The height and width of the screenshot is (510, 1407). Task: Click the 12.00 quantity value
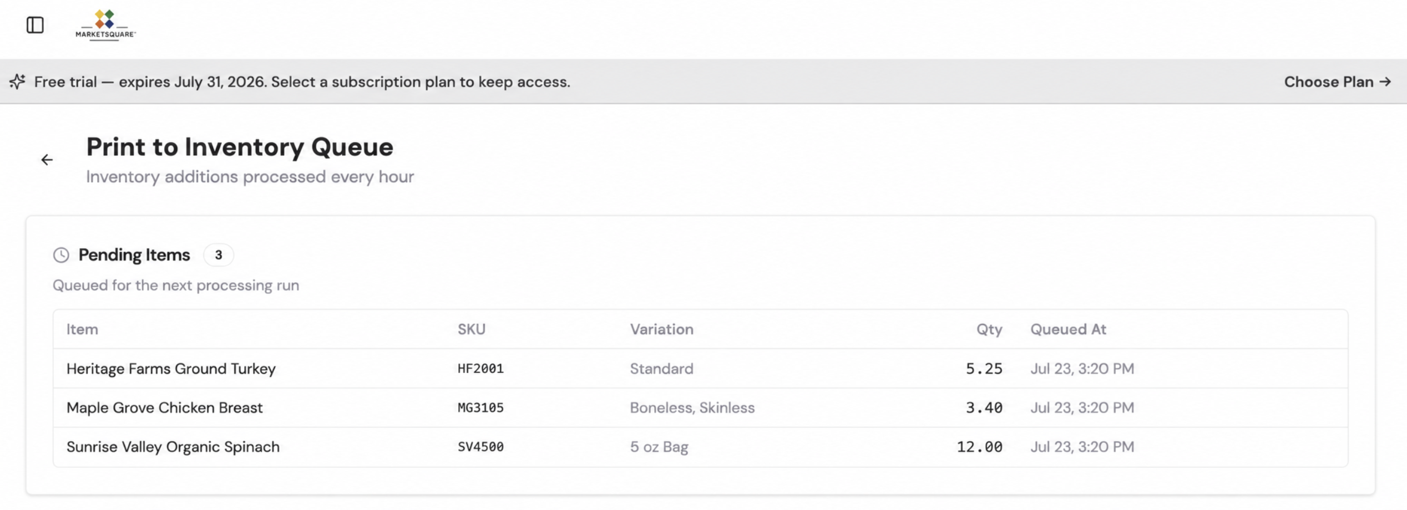click(x=980, y=447)
